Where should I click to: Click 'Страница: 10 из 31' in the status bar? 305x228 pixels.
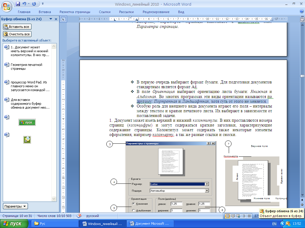click(x=17, y=216)
